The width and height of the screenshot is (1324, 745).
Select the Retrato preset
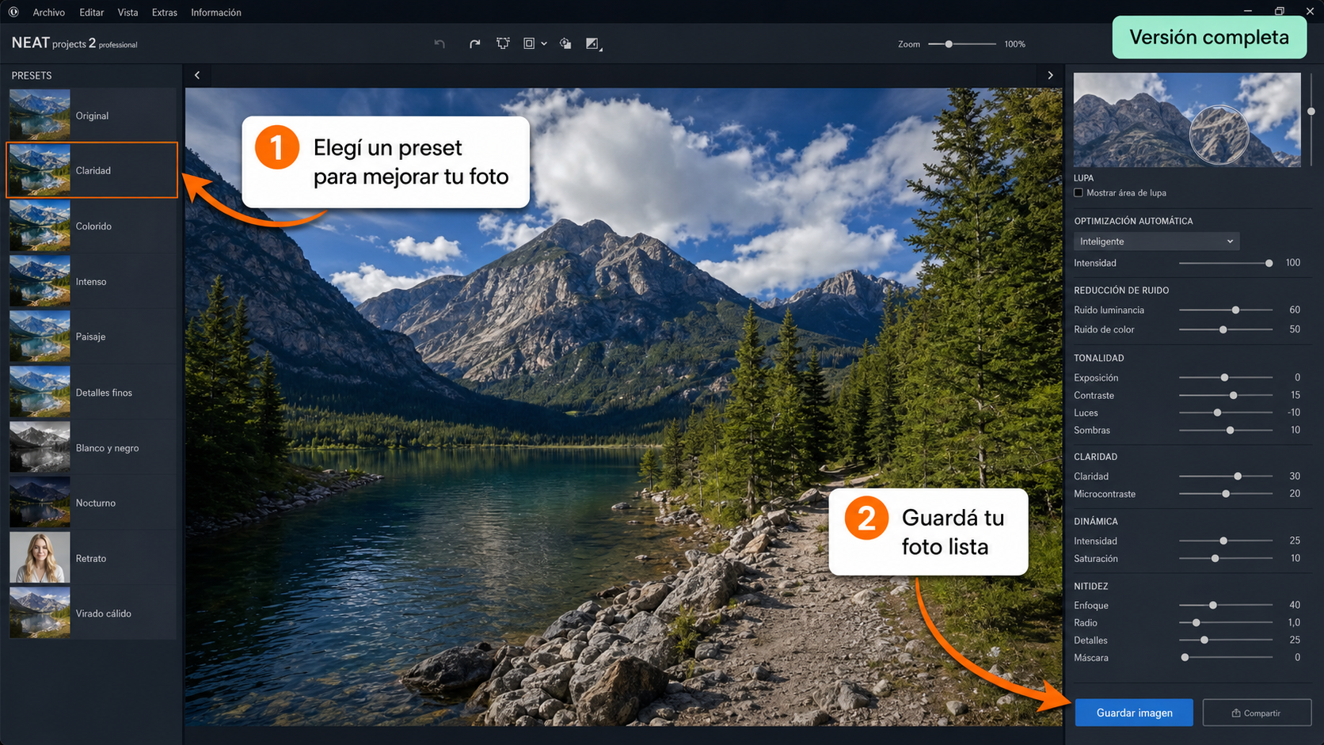tap(93, 558)
